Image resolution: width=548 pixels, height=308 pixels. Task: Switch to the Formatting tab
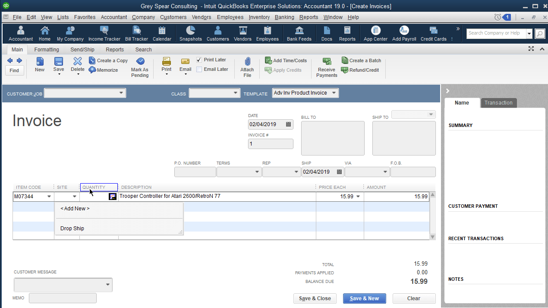tap(47, 49)
